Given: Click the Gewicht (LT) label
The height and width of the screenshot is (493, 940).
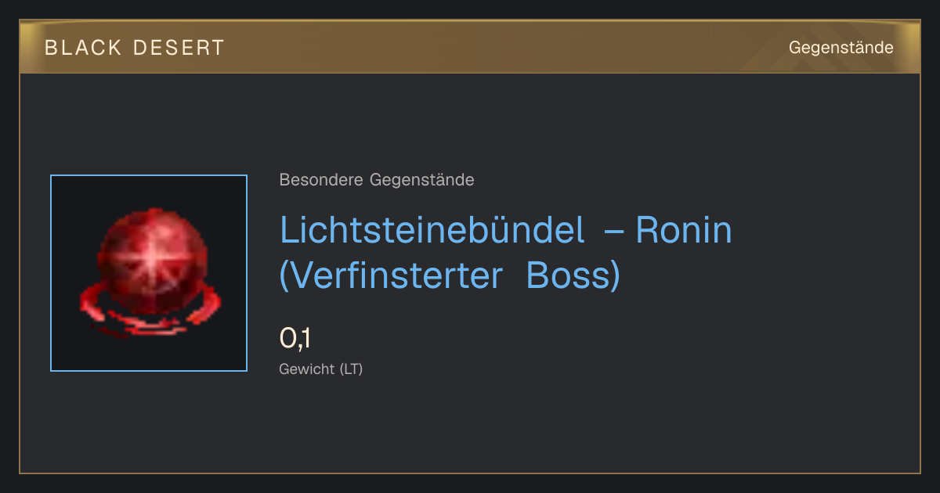Looking at the screenshot, I should 321,369.
